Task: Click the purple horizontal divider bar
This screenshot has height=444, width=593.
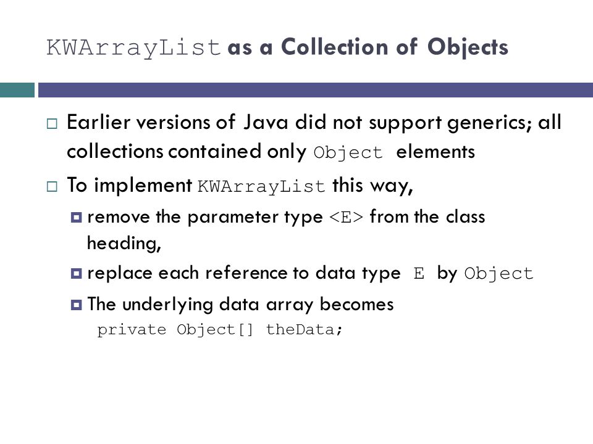Action: [x=316, y=90]
